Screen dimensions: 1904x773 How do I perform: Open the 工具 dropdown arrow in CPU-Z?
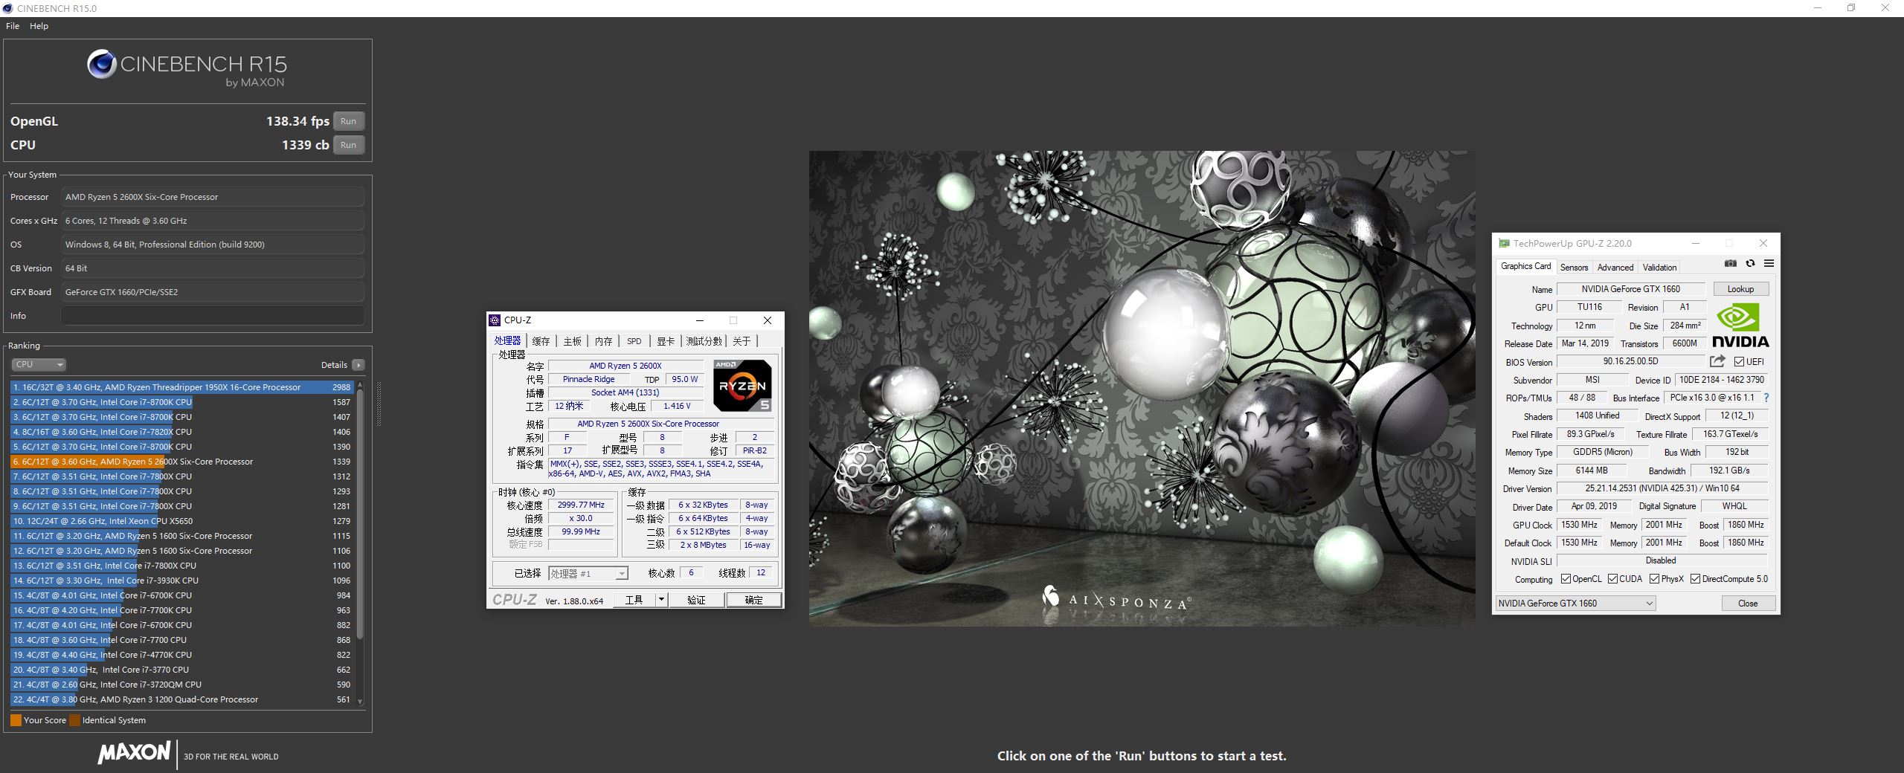(661, 600)
